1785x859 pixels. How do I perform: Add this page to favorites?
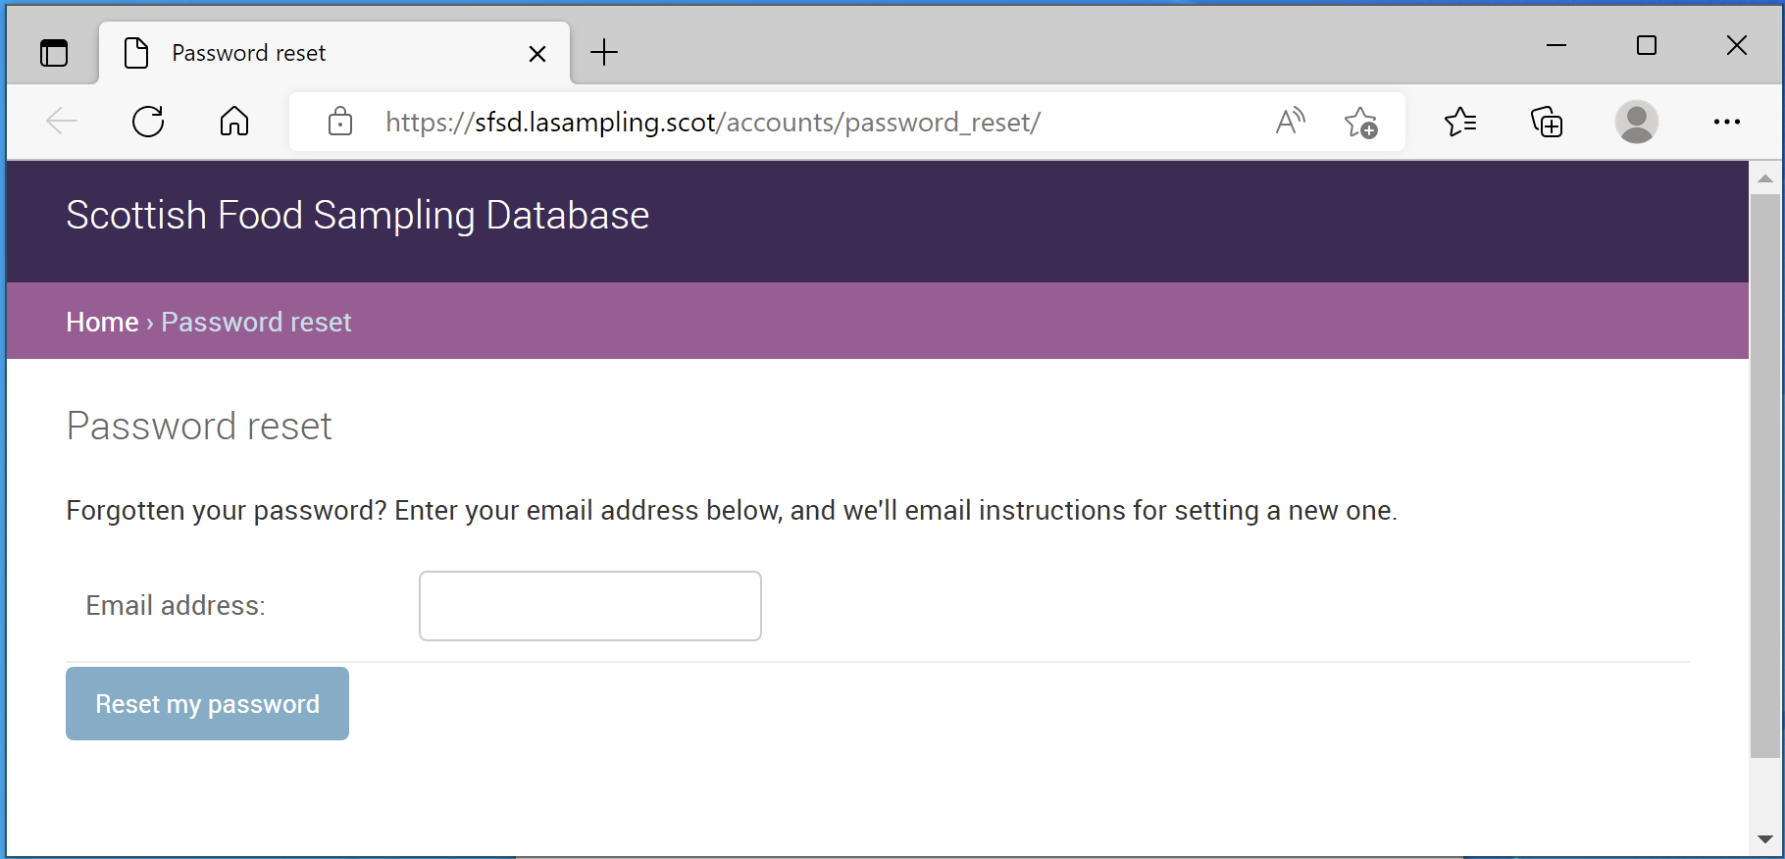point(1360,122)
